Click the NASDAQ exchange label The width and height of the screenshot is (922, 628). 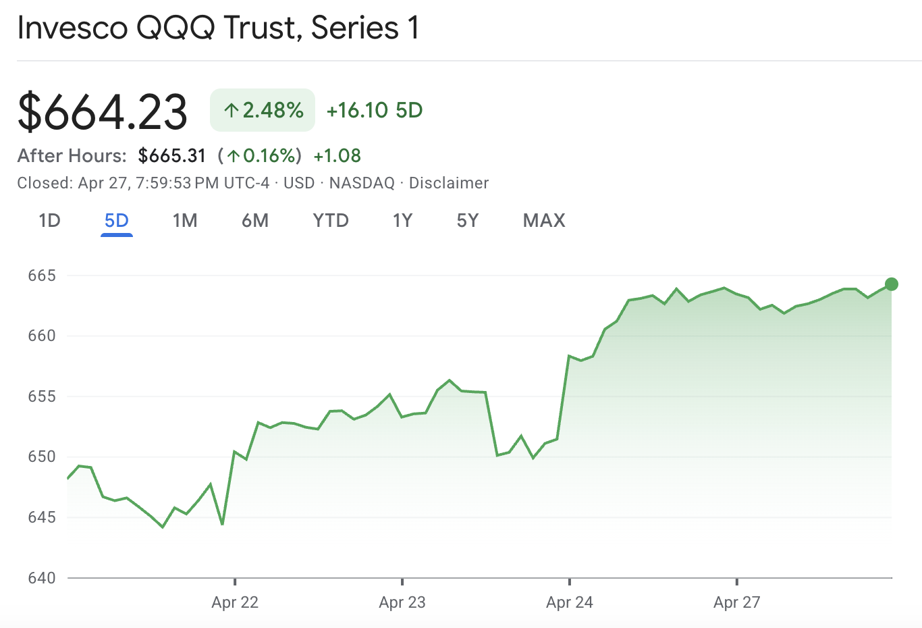pos(362,182)
